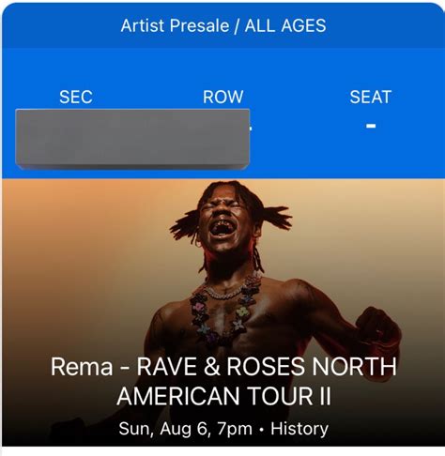Viewport: 445px width, 456px height.
Task: Tap the Artist Presale text
Action: [175, 25]
